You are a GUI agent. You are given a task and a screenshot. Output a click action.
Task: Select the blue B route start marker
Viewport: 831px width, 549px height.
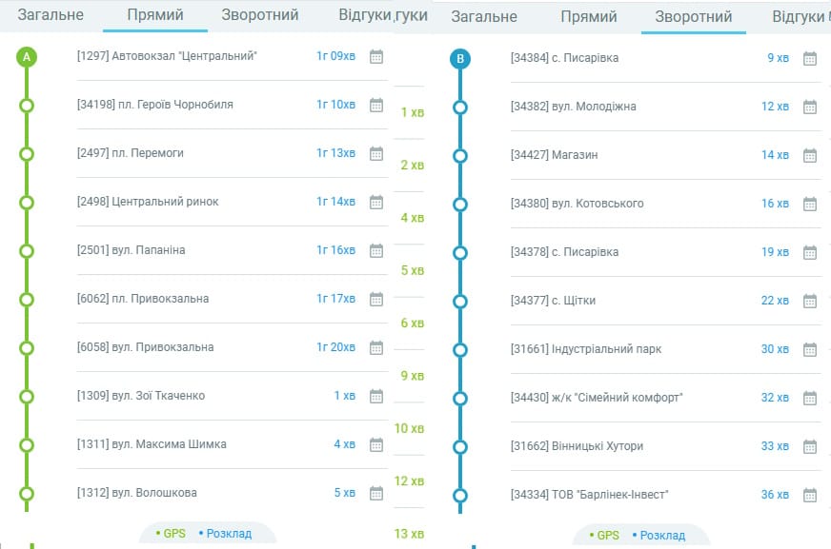pos(461,57)
